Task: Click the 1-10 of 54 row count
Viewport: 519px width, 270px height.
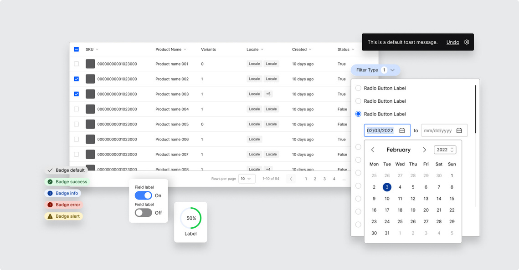Action: pyautogui.click(x=271, y=179)
